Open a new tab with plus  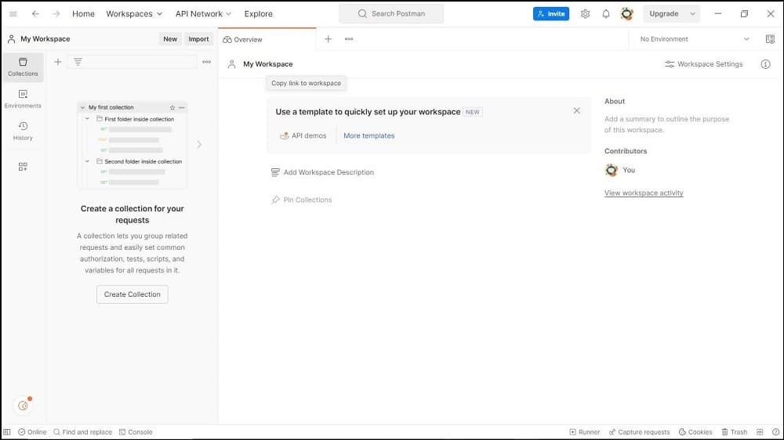328,39
